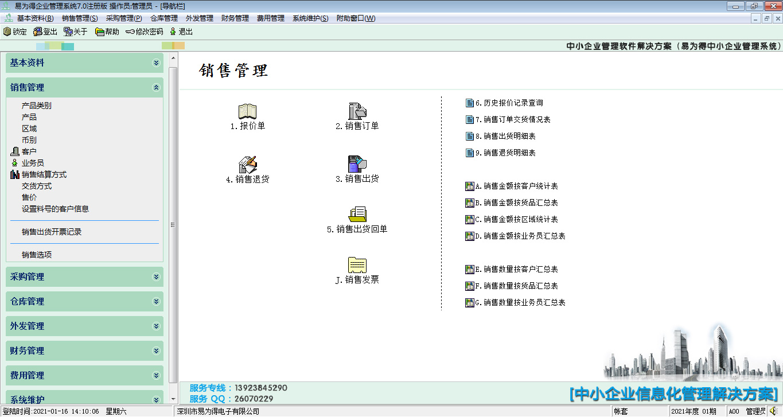Image resolution: width=783 pixels, height=417 pixels.
Task: Select 客户 in the sidebar list
Action: [x=29, y=151]
